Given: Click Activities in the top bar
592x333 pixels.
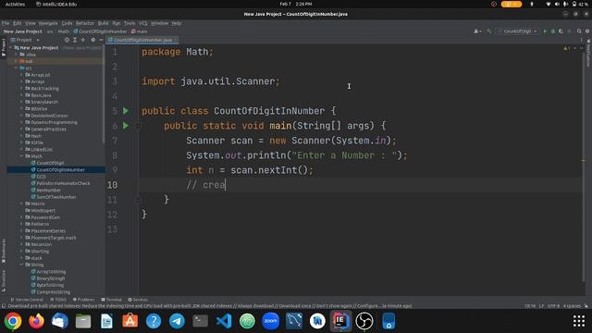Looking at the screenshot, I should (15, 4).
